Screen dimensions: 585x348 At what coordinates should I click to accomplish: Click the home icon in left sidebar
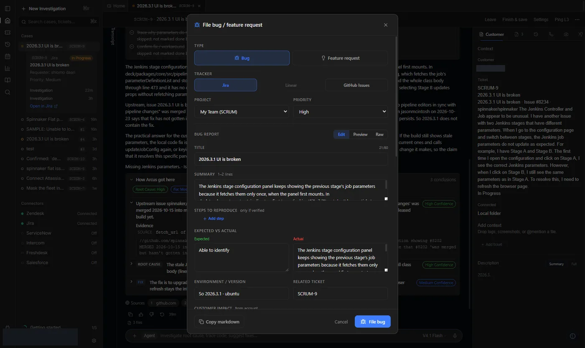(x=8, y=20)
